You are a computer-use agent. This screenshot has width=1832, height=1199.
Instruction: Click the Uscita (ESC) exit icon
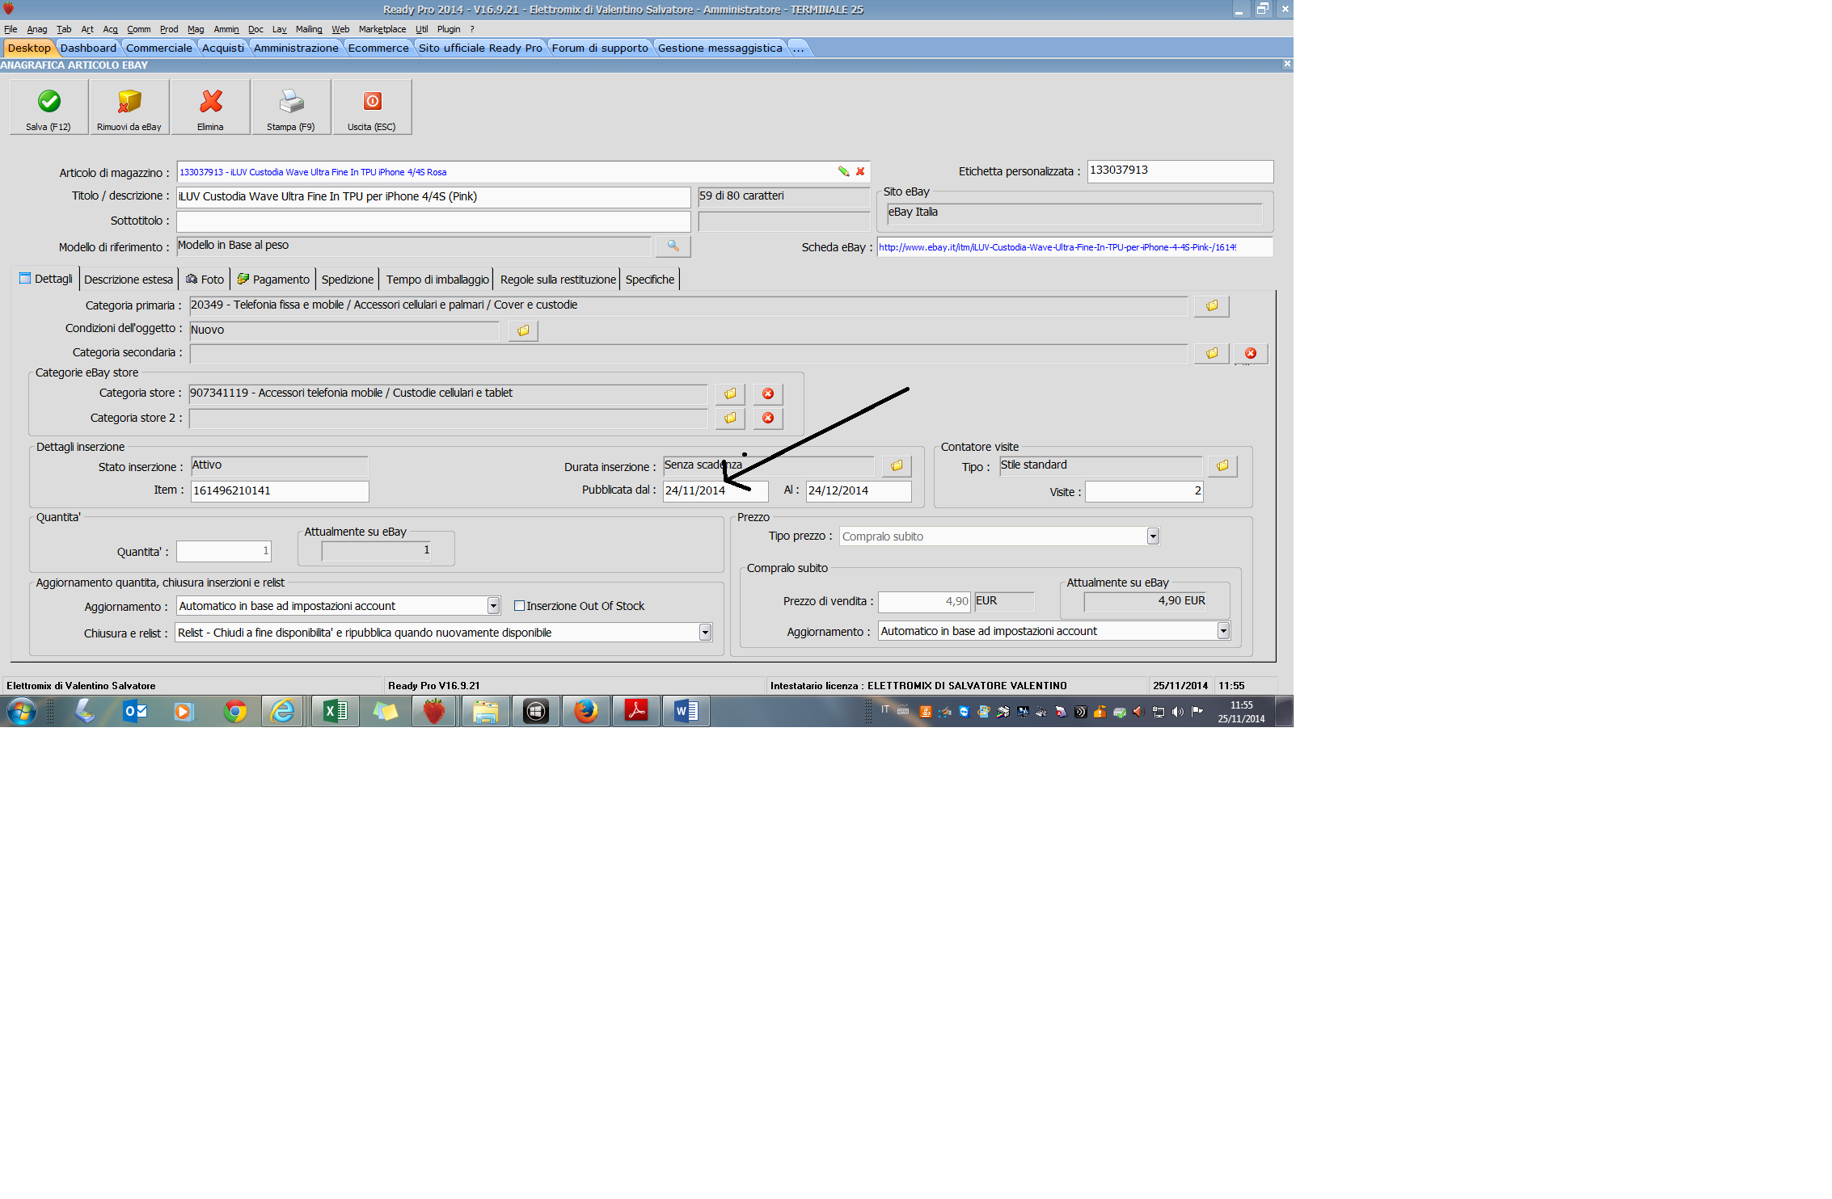372,103
